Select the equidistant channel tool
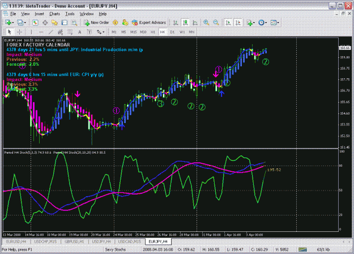Screen dimensions: 354x254 pyautogui.click(x=60, y=32)
